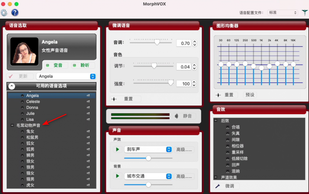The height and width of the screenshot is (194, 309).
Task: Click the green caduceus icon beside the voice profile dropdown
Action: point(304,12)
